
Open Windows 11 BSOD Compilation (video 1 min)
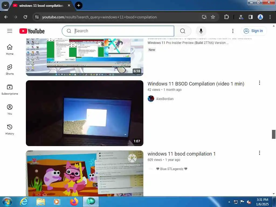tap(196, 84)
